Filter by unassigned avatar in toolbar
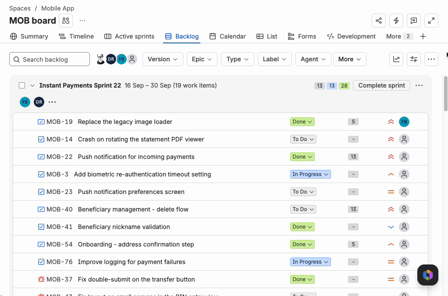448x296 pixels. pyautogui.click(x=132, y=59)
